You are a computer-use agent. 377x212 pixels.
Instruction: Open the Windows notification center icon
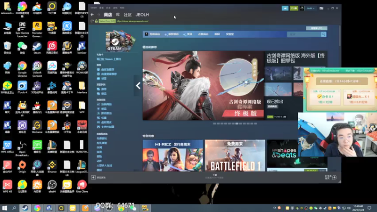pos(369,208)
